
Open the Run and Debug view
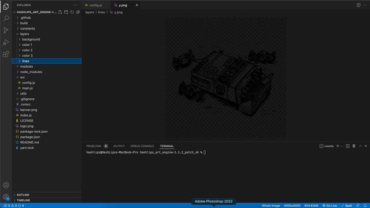(6, 42)
